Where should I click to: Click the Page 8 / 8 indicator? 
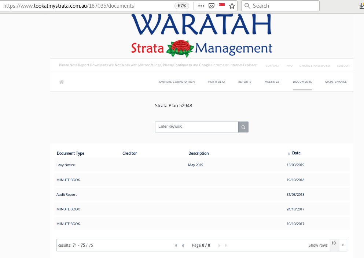[201, 245]
